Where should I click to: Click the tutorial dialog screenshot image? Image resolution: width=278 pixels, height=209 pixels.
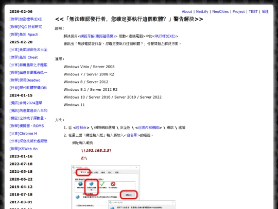pyautogui.click(x=123, y=187)
